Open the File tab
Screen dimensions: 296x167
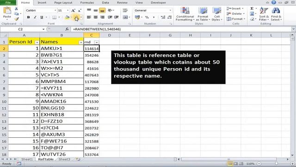click(8, 3)
